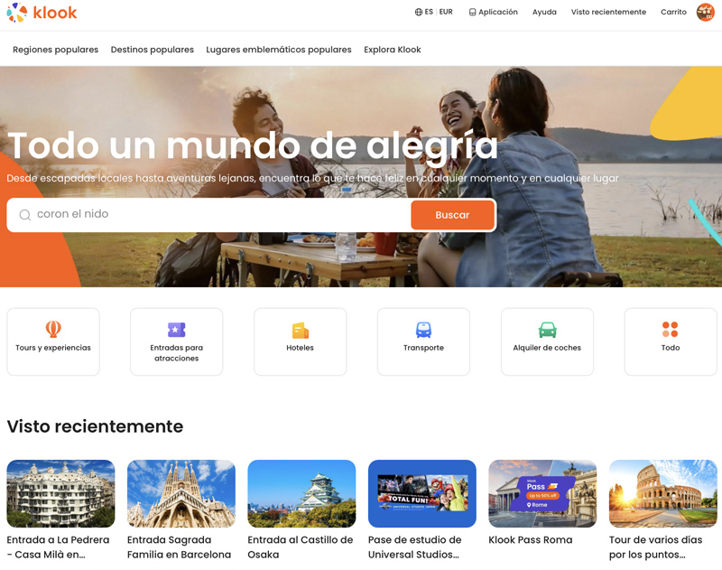Open the Carrito shopping cart

[673, 12]
